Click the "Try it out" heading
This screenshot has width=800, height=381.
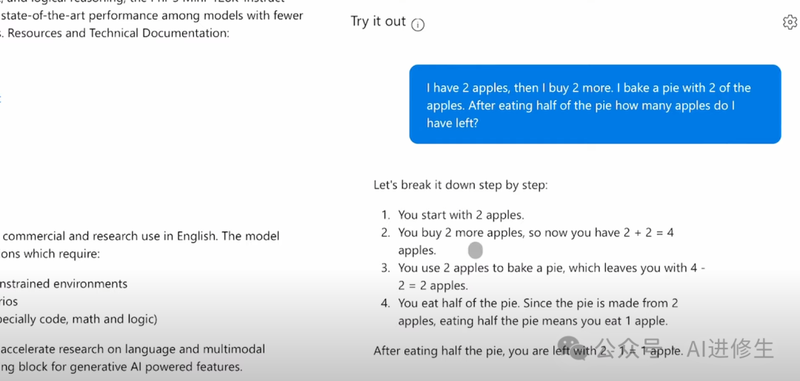tap(378, 21)
